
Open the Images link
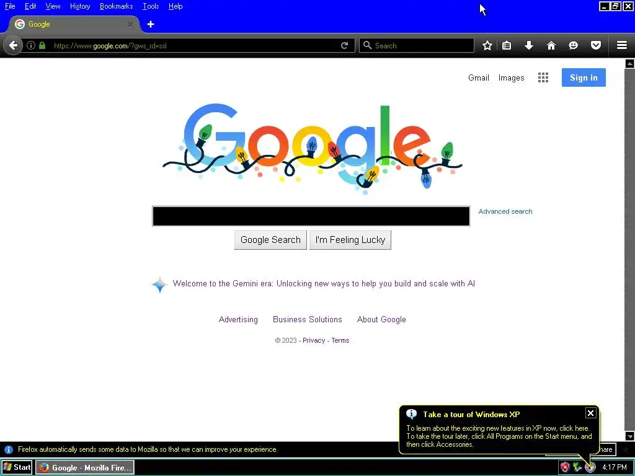(x=511, y=77)
